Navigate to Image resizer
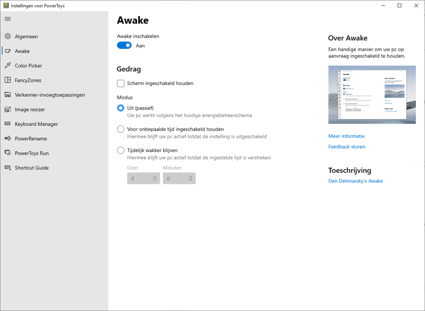The image size is (425, 311). [x=54, y=110]
